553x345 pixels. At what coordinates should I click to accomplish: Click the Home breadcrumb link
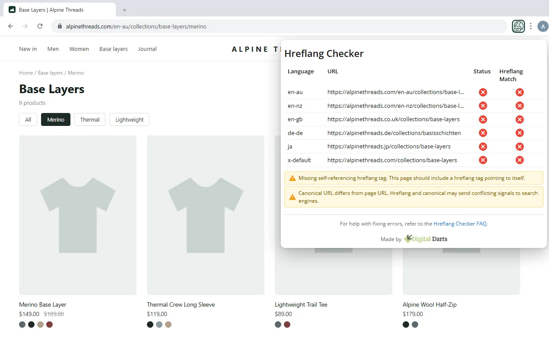(26, 73)
